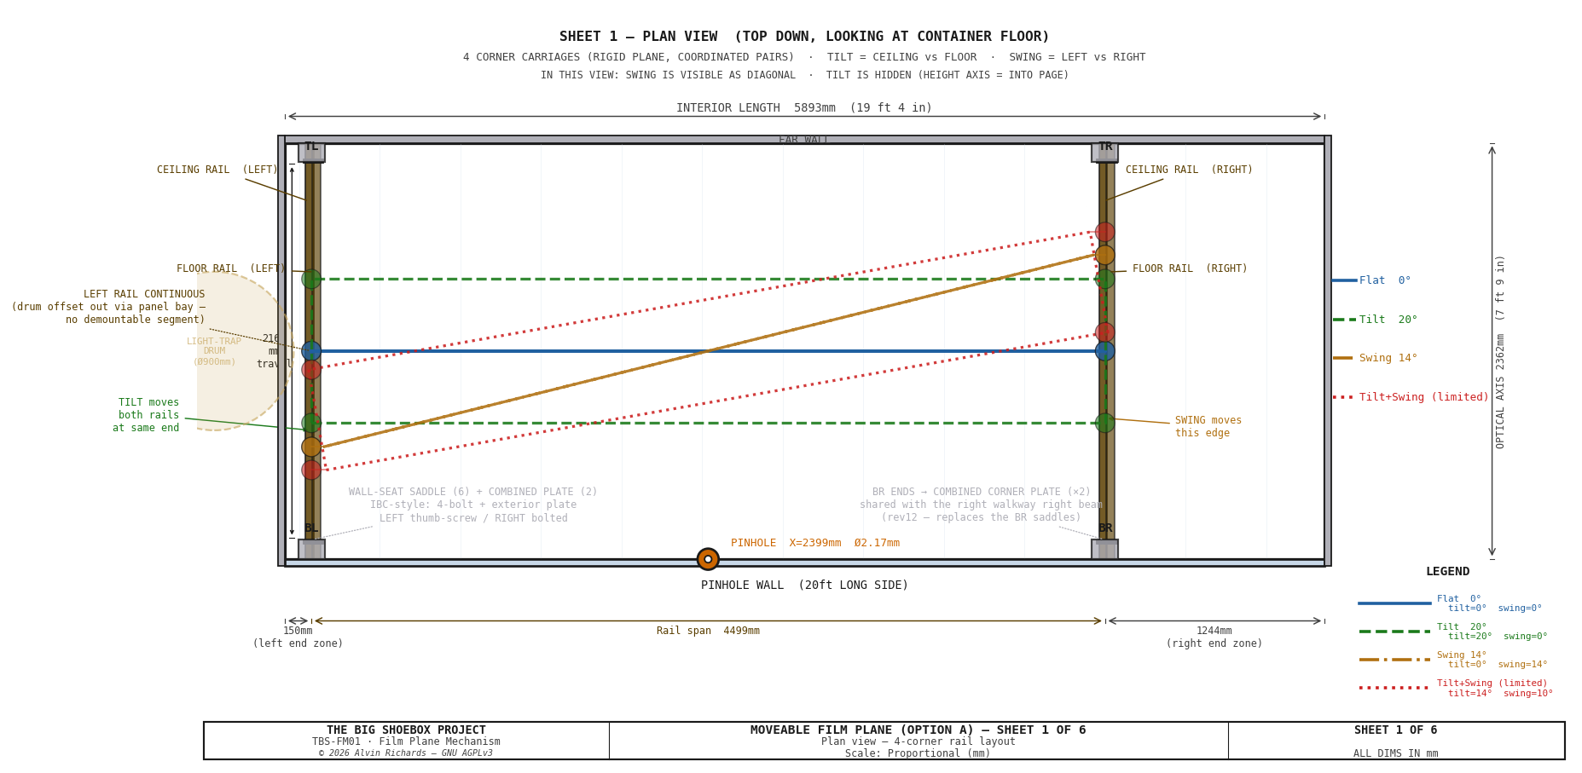
Task: Select the BR corner carriage block
Action: (x=1104, y=549)
